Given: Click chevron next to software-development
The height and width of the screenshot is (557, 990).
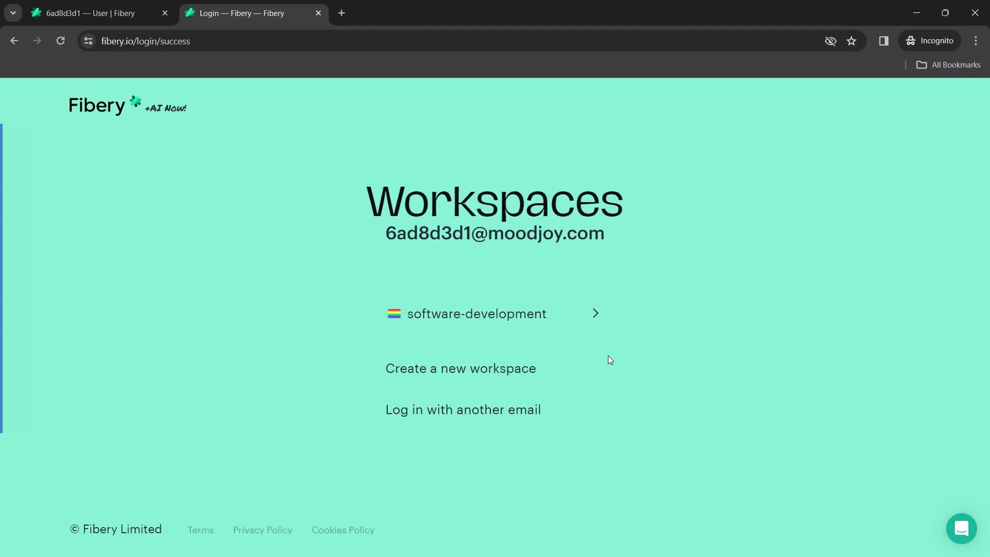Looking at the screenshot, I should tap(596, 313).
